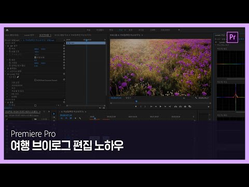Open the Program Monitor button editor plus
The image size is (249, 187).
[209, 106]
